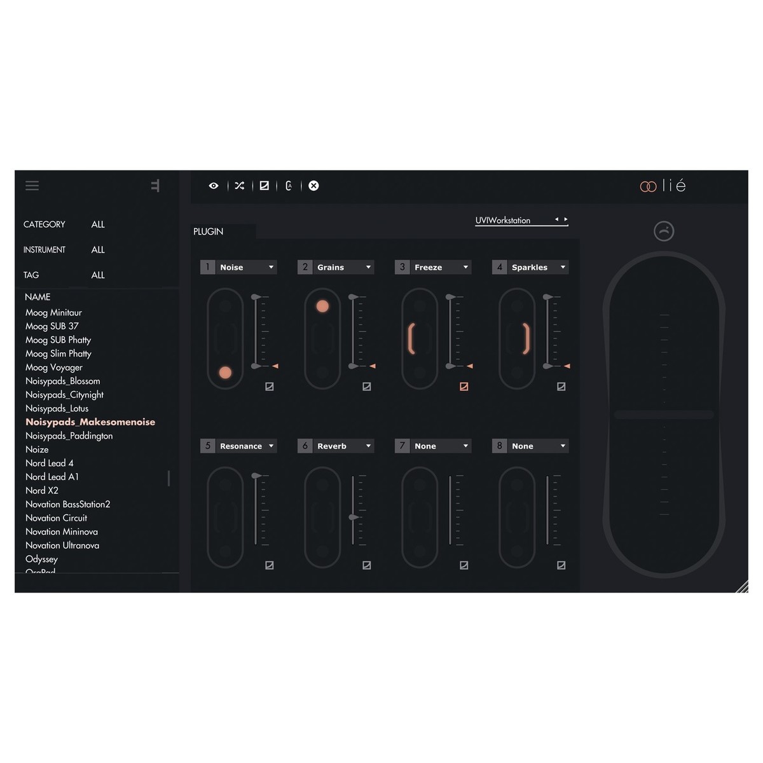The height and width of the screenshot is (763, 763).
Task: Click the oolié logo
Action: (663, 186)
